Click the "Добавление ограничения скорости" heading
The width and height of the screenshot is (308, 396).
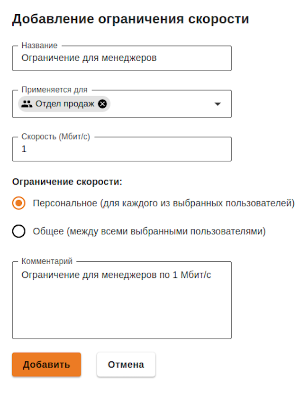point(131,19)
